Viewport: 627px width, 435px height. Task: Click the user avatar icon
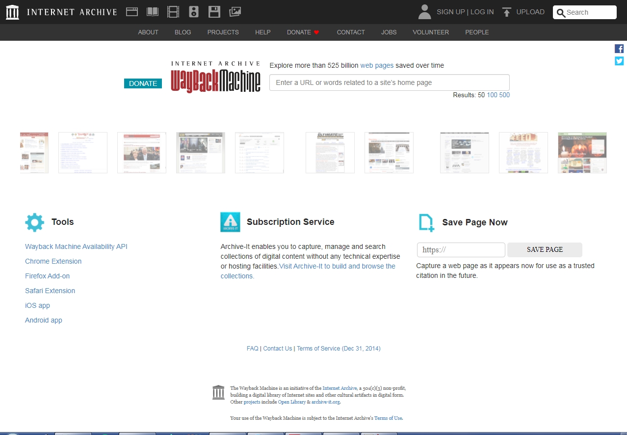tap(424, 12)
